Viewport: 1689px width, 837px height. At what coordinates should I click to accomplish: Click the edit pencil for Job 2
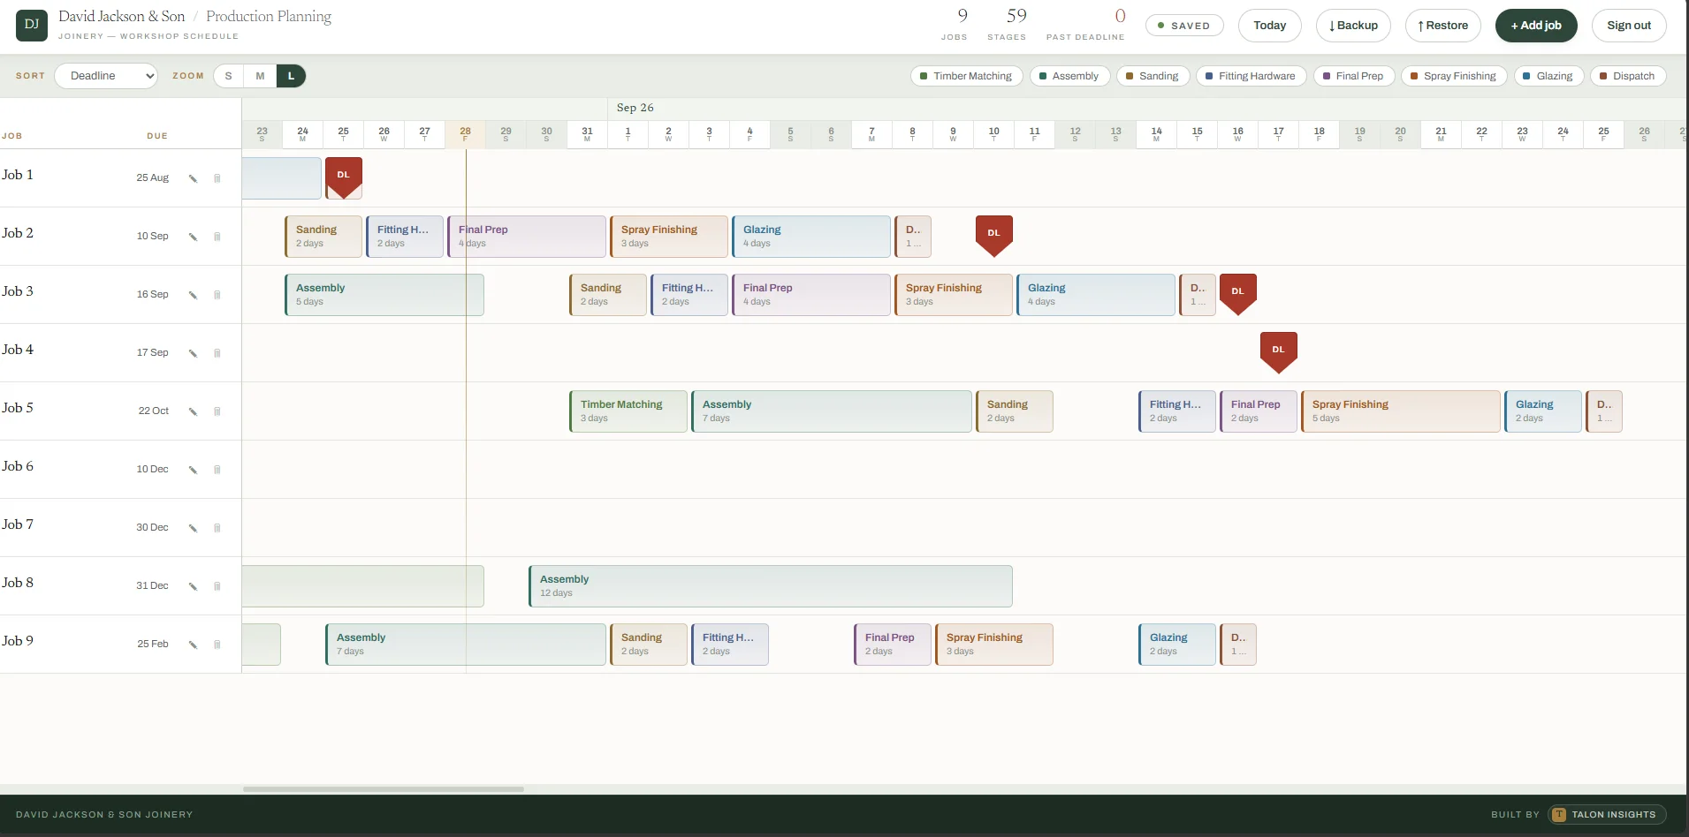pyautogui.click(x=193, y=237)
